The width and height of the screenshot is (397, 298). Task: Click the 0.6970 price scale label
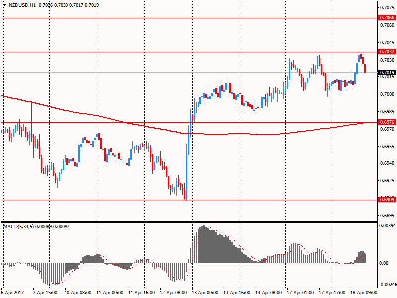pyautogui.click(x=387, y=129)
